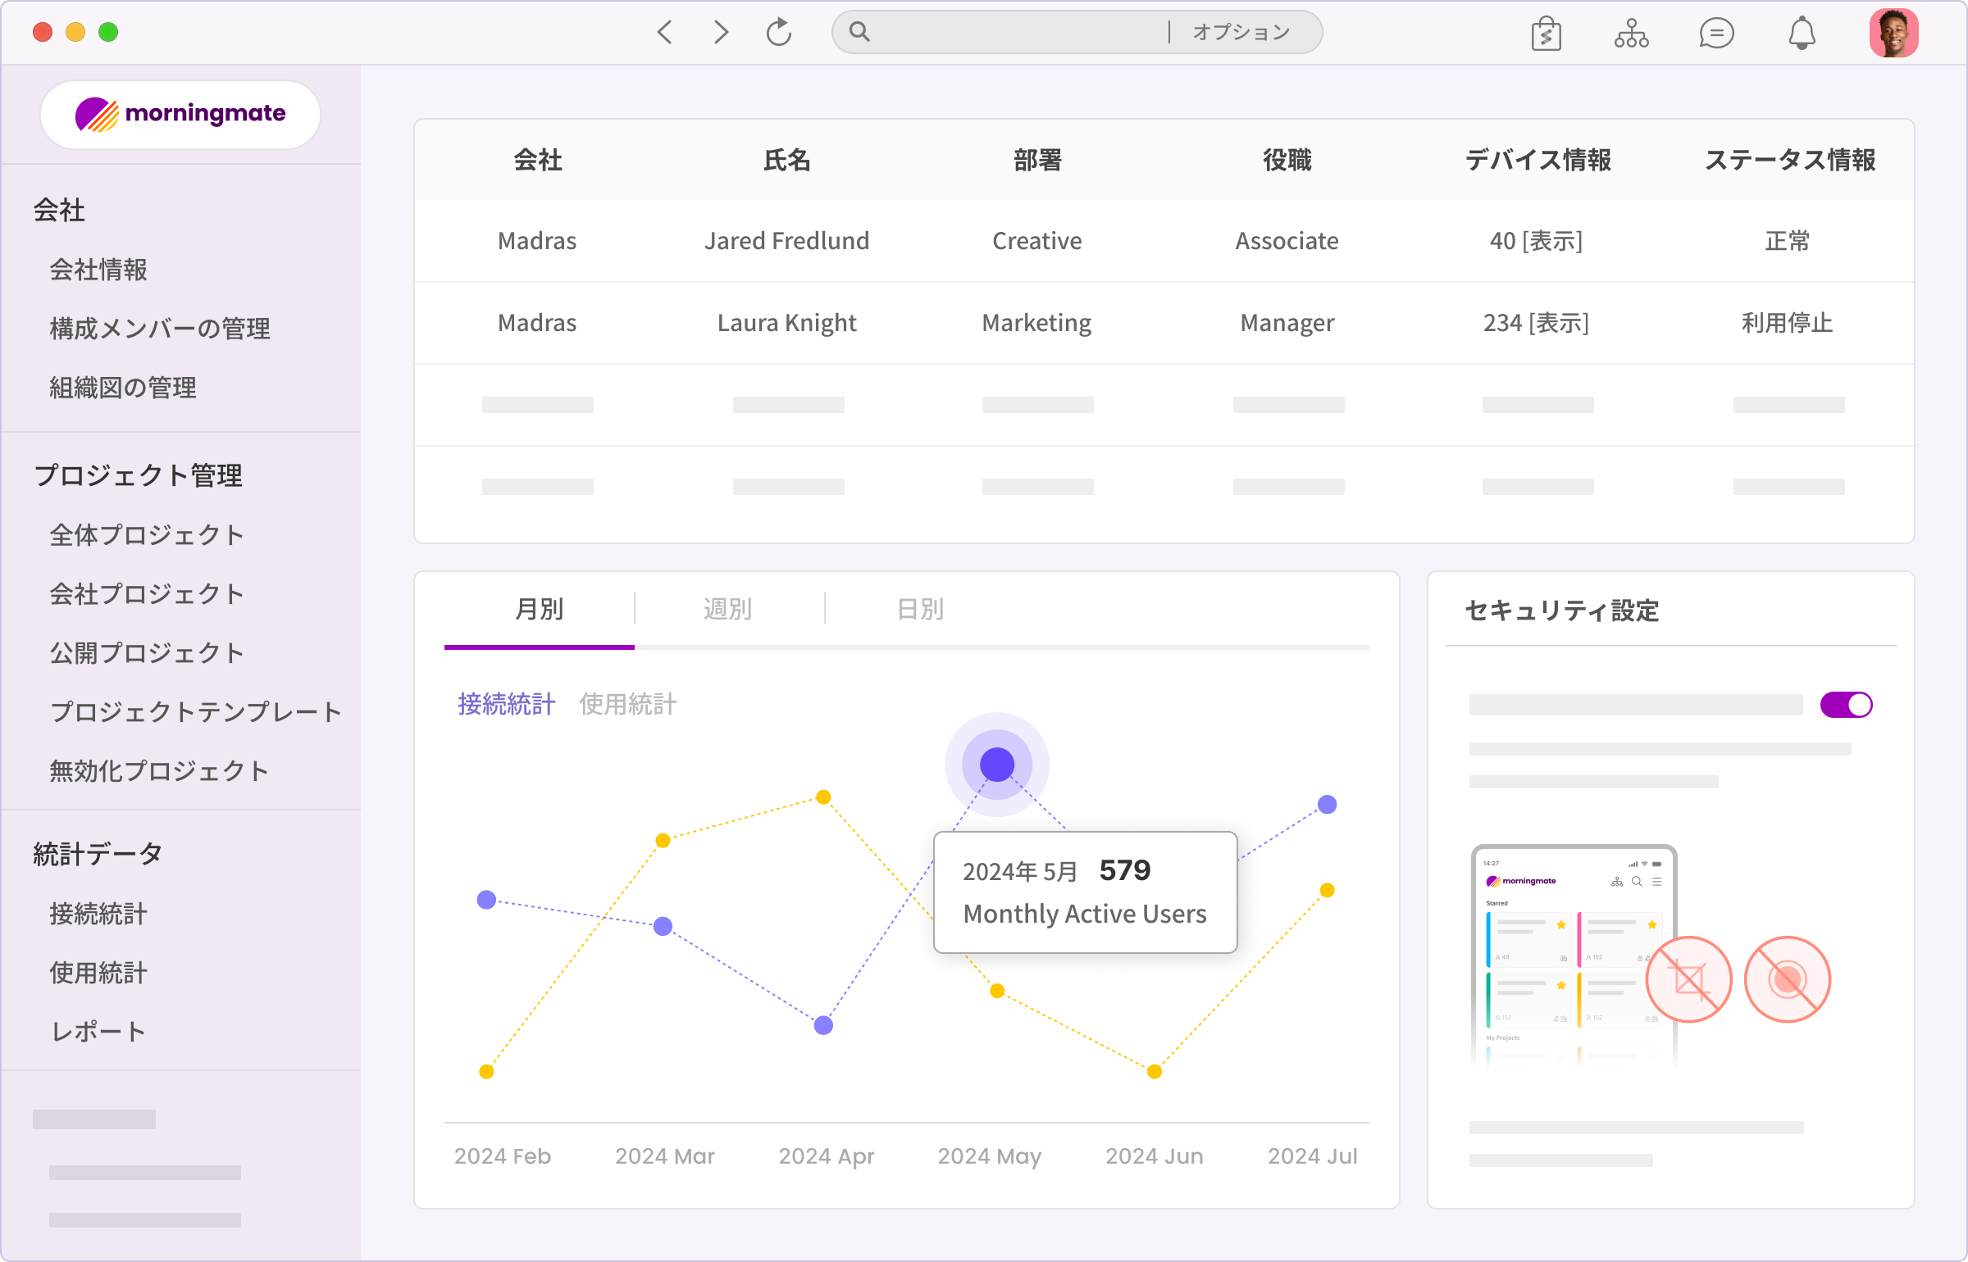Show 使用統計 chart view
The height and width of the screenshot is (1262, 1968).
[627, 704]
